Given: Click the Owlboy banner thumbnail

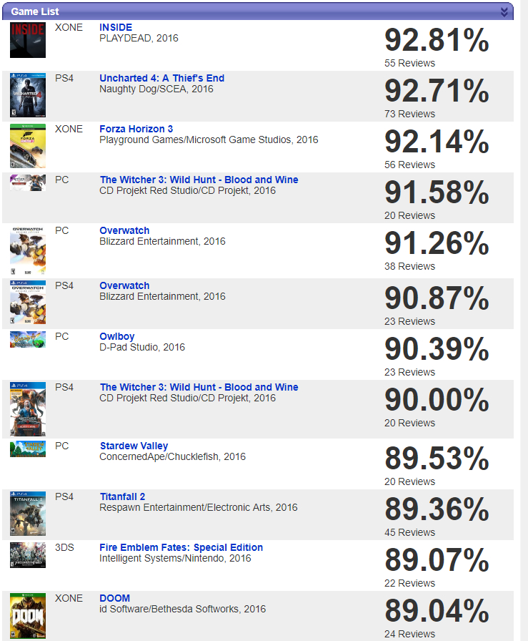Looking at the screenshot, I should click(x=28, y=339).
